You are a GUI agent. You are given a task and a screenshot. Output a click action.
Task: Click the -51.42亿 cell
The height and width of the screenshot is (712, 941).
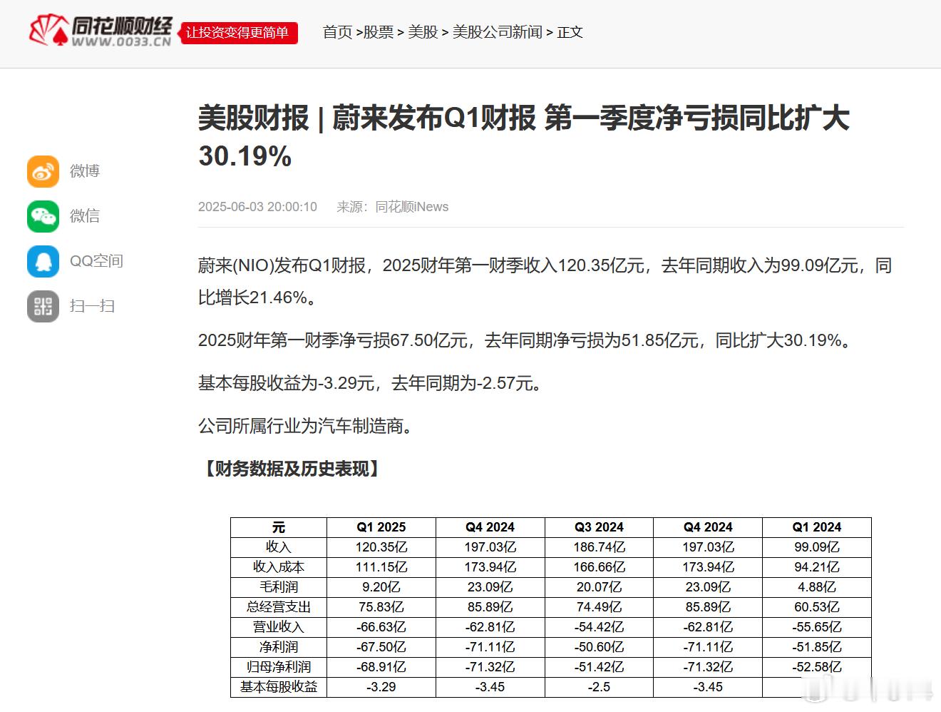599,667
